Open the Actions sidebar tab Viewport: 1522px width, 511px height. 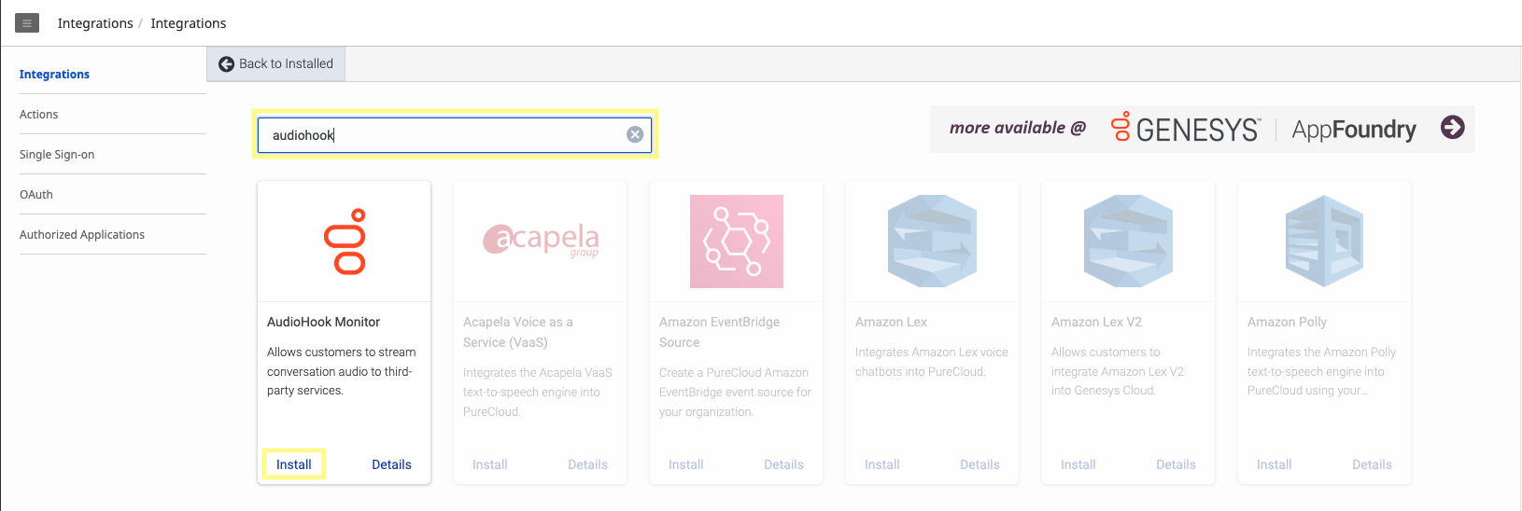click(x=39, y=115)
